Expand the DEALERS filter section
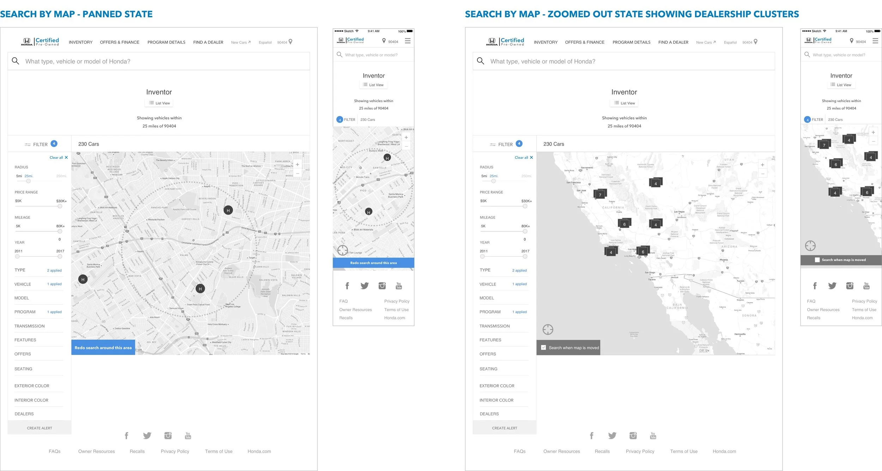The image size is (882, 471). [x=24, y=414]
